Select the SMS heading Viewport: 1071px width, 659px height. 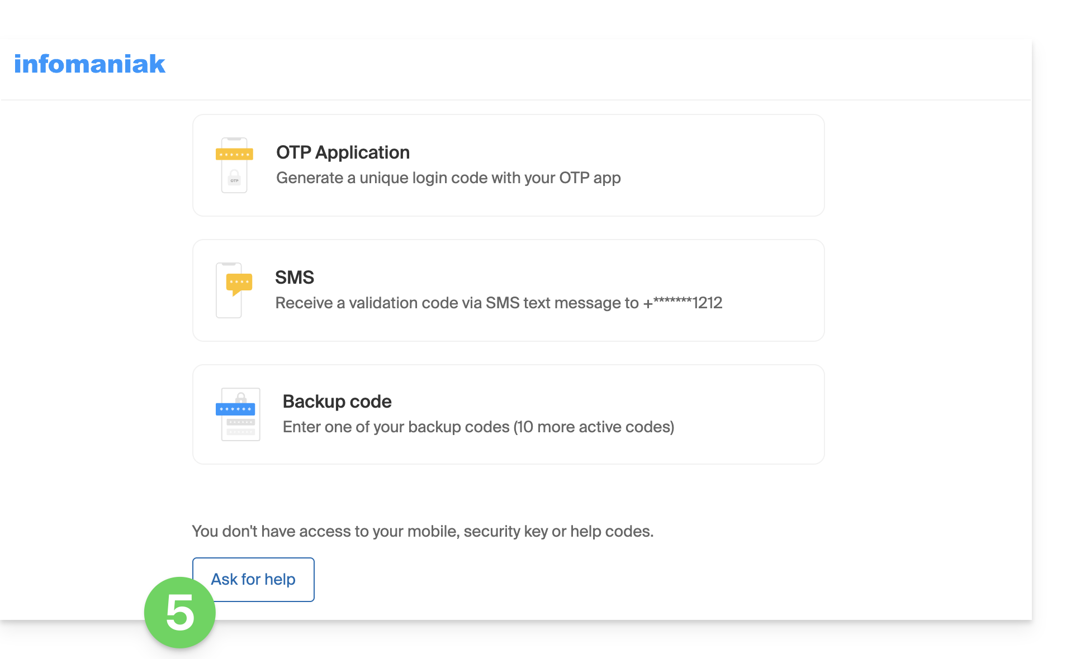tap(295, 278)
